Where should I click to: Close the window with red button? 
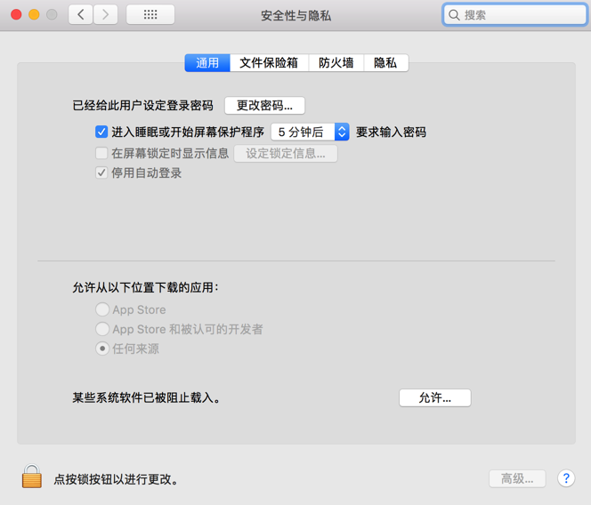(x=16, y=15)
